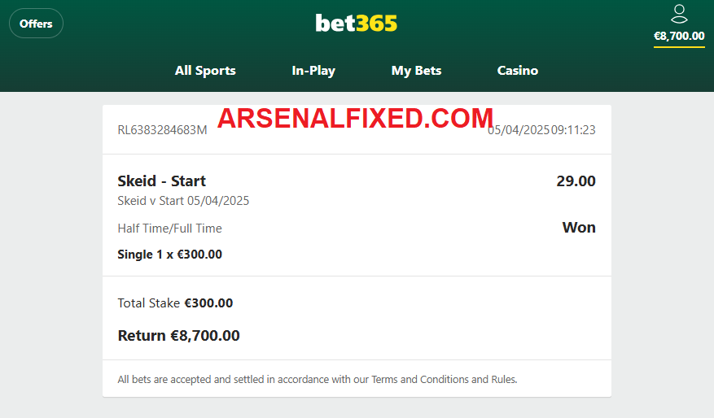Image resolution: width=714 pixels, height=418 pixels.
Task: Click the €8,700.00 account balance
Action: [x=679, y=36]
